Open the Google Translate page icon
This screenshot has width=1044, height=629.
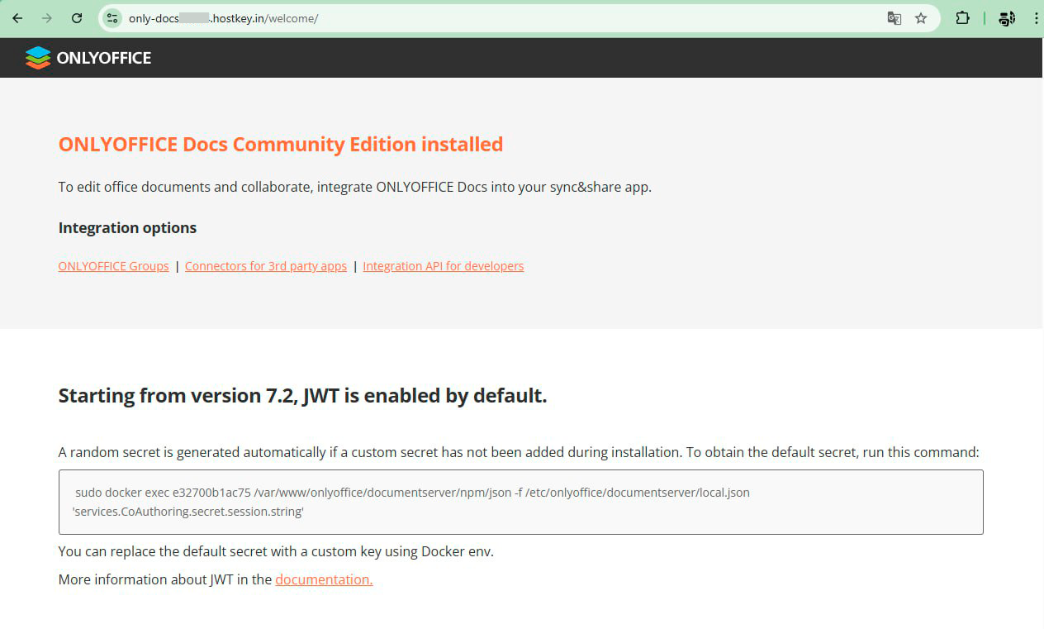pos(894,18)
